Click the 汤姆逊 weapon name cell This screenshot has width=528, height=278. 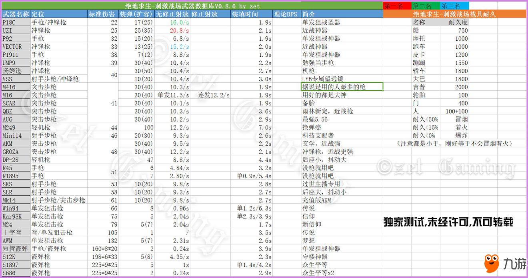pyautogui.click(x=16, y=71)
